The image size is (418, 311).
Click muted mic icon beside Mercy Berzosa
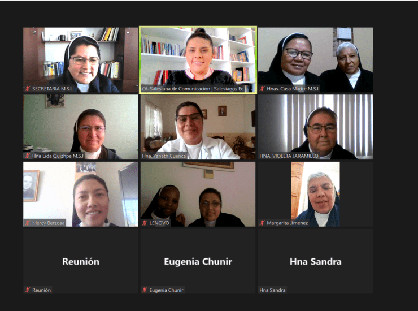pos(28,223)
